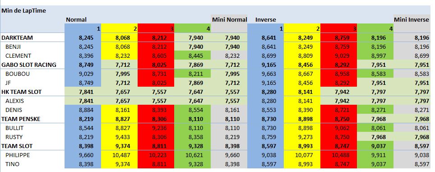Viewport: 435px width, 172px height.
Task: Select PHILIPPE's 10,621 cell in Normal lane 4
Action: pyautogui.click(x=193, y=155)
